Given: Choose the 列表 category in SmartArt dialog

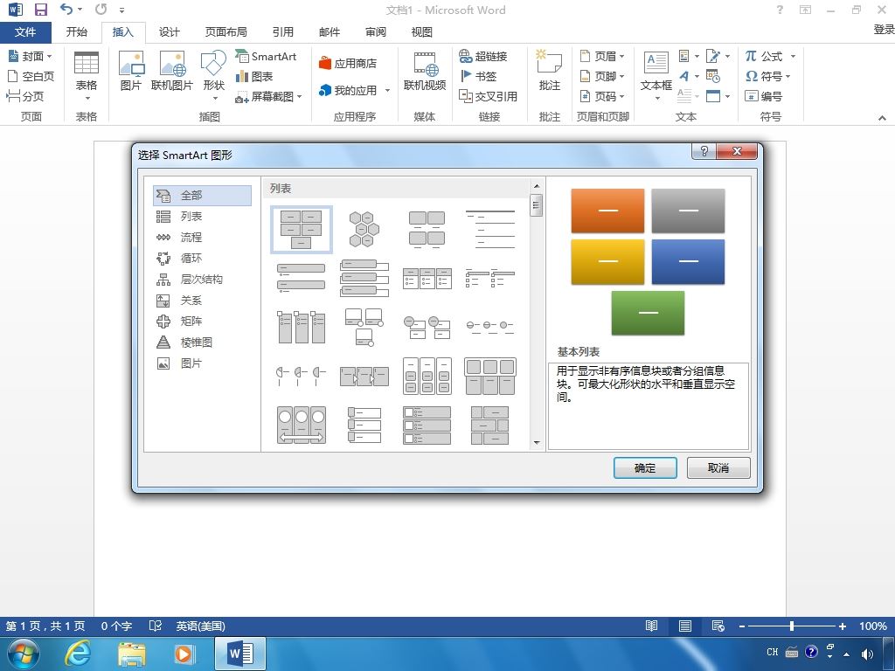Looking at the screenshot, I should (202, 217).
